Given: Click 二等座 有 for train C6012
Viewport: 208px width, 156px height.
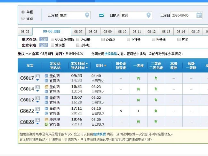Looking at the screenshot, I should tap(156, 100).
